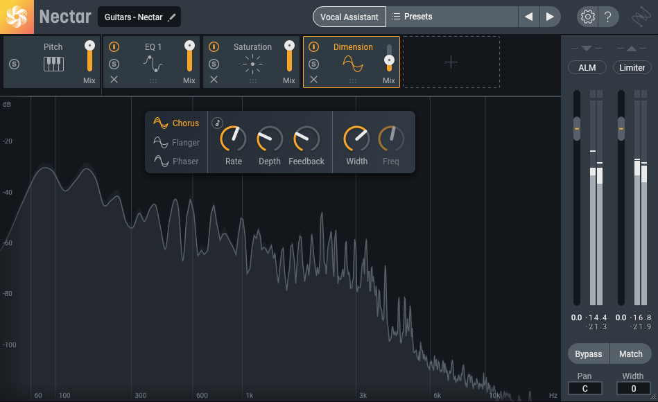Click the Dimension Mix slider handle
Viewport: 658px width, 402px height.
pos(389,60)
